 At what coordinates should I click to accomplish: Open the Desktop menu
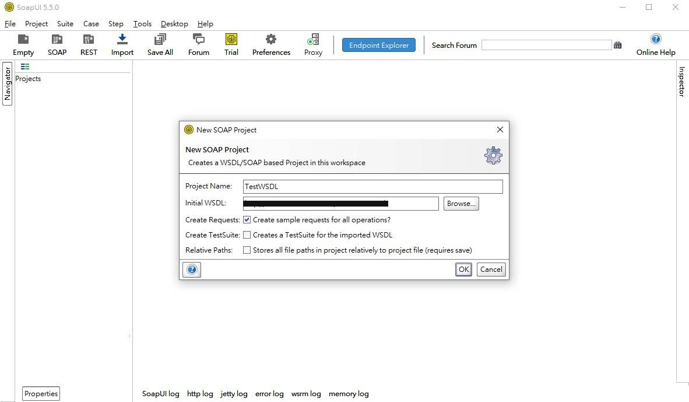[x=174, y=24]
